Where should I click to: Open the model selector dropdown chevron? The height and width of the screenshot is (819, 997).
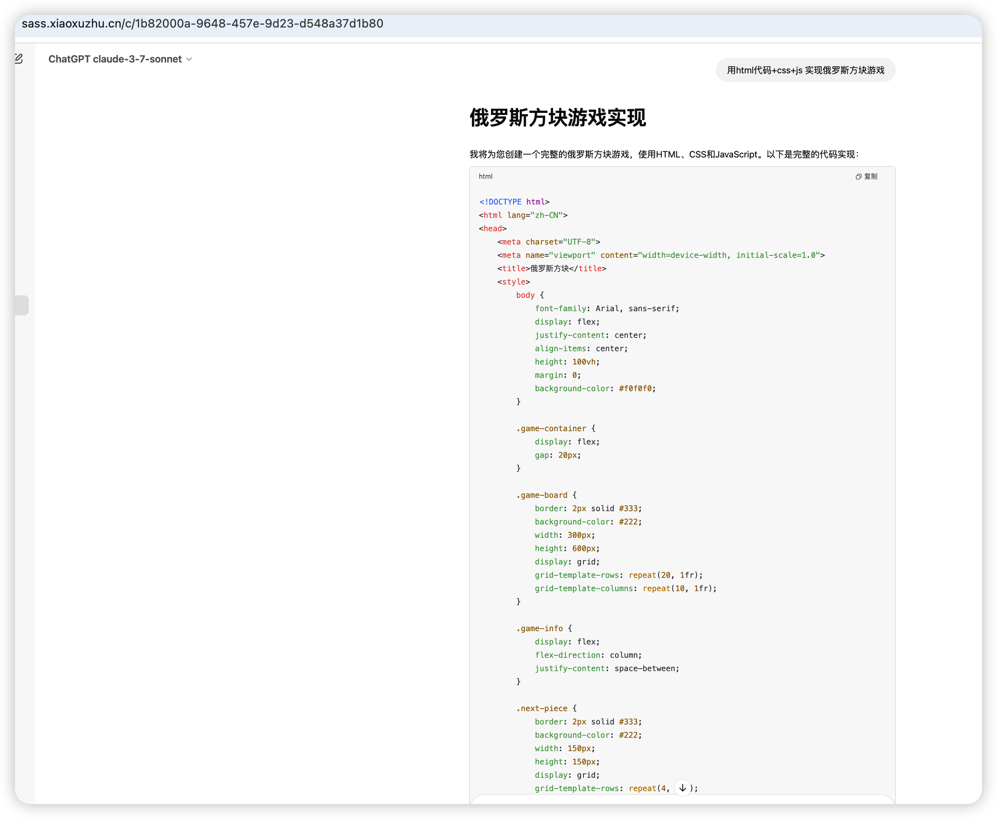[189, 59]
